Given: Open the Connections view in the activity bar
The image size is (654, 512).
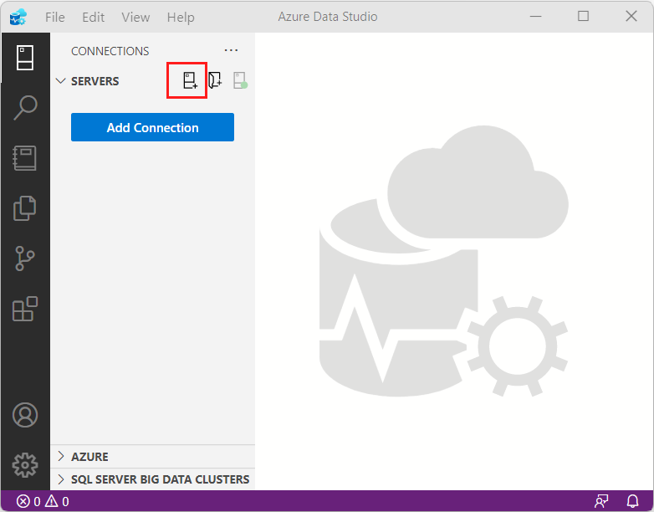Looking at the screenshot, I should [25, 58].
